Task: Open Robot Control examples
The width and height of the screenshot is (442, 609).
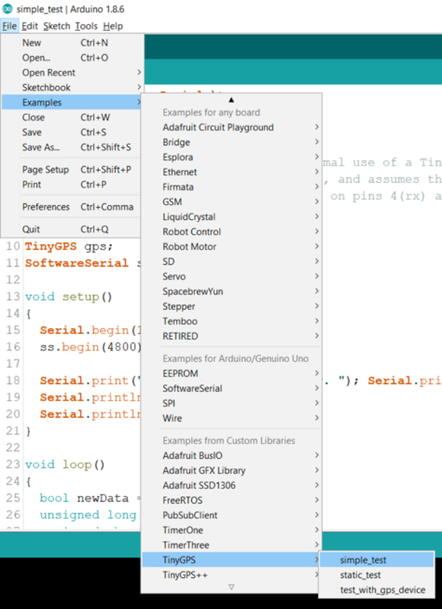Action: (x=231, y=232)
